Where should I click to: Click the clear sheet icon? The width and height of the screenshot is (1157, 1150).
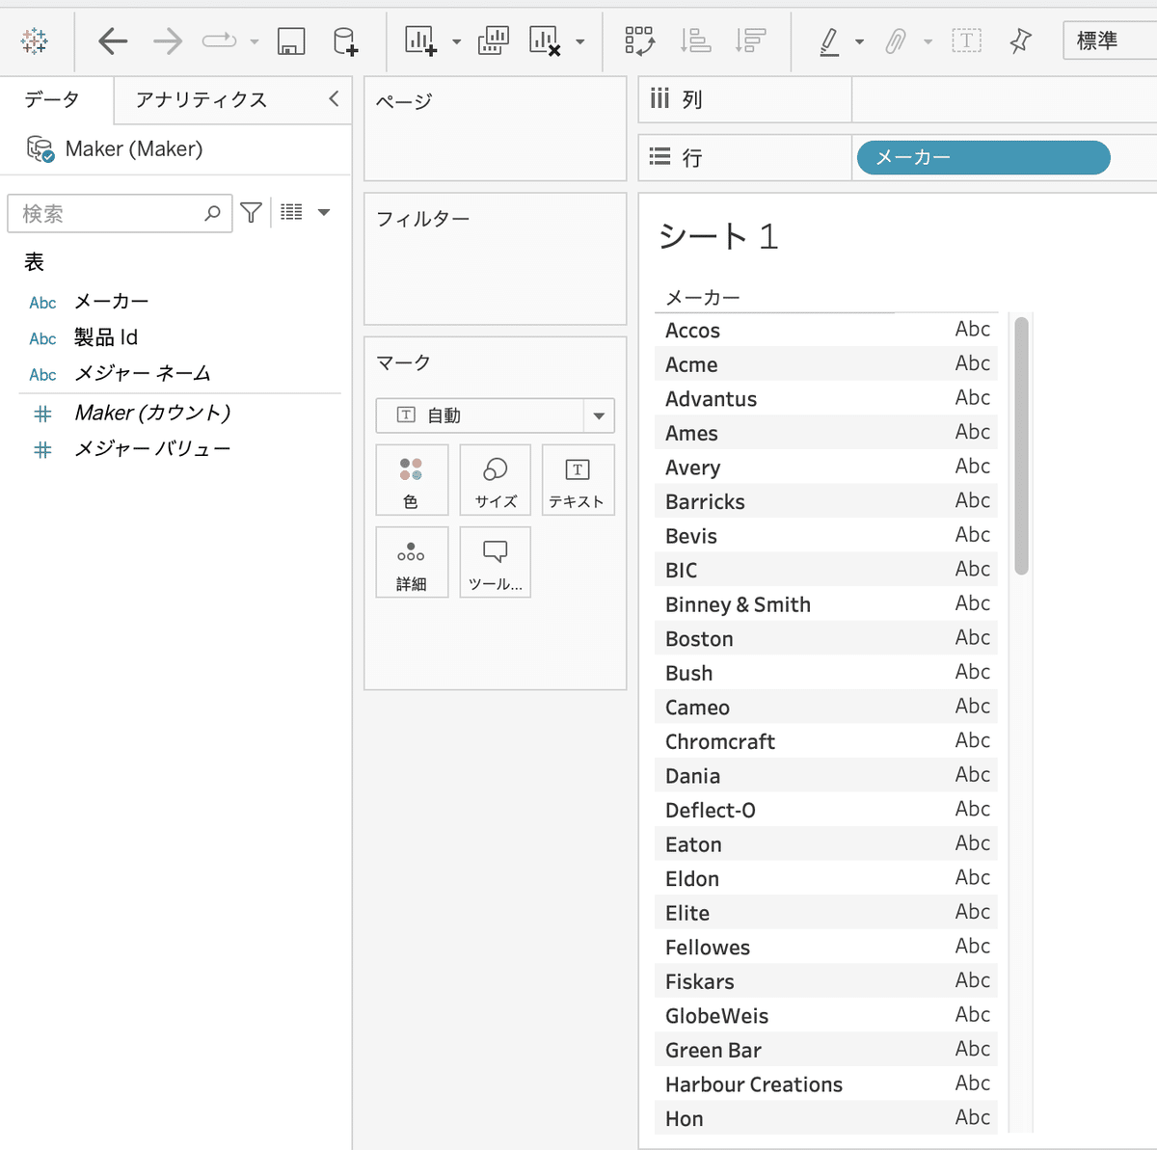[x=545, y=40]
